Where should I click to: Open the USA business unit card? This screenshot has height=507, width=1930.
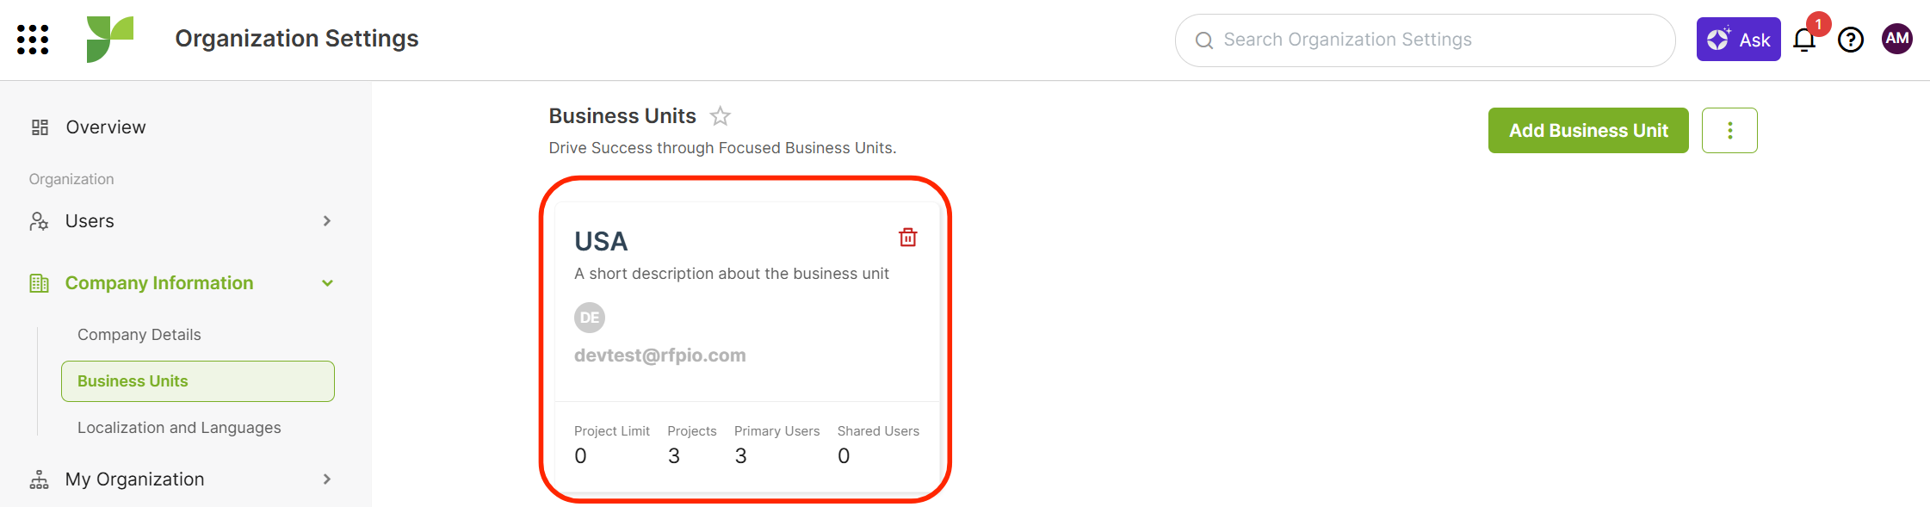[747, 349]
